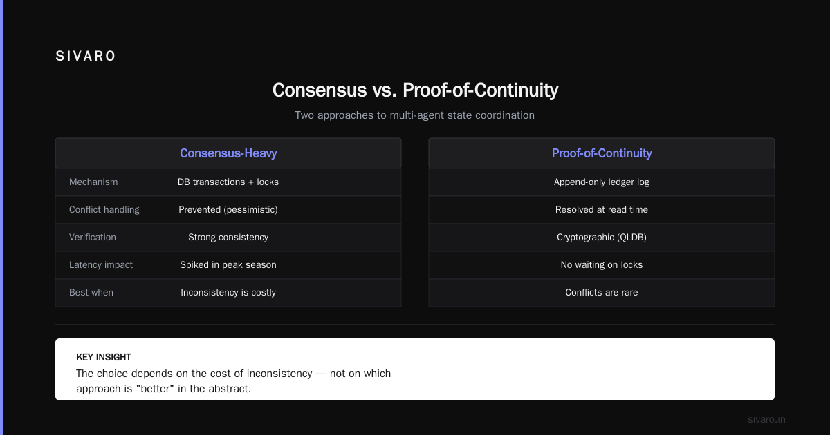Viewport: 830px width, 435px height.
Task: Click Resolved at read time cell
Action: click(602, 209)
